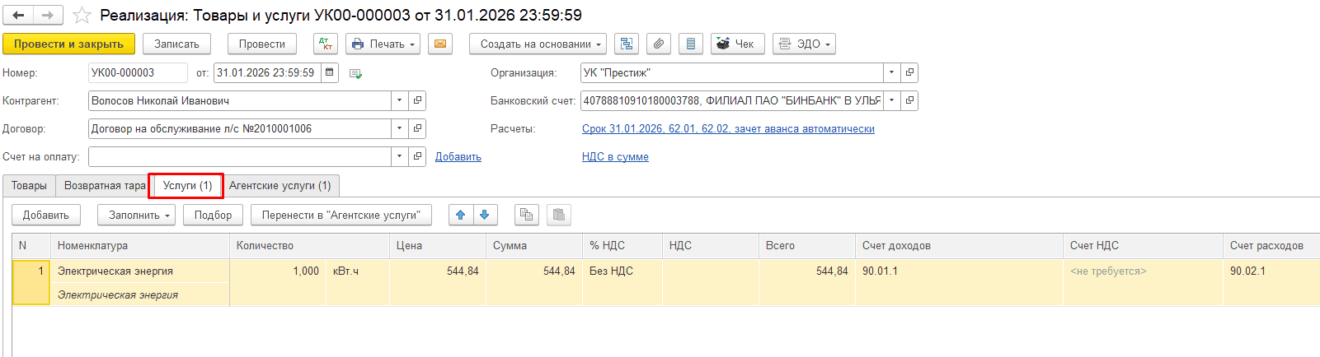The width and height of the screenshot is (1320, 357).
Task: Open Создать на основании dropdown
Action: click(x=538, y=44)
